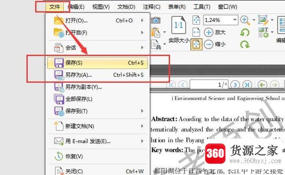Click the Key words: text in document

point(167,150)
